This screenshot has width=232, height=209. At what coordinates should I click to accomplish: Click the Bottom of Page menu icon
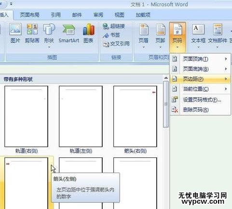tap(175, 69)
